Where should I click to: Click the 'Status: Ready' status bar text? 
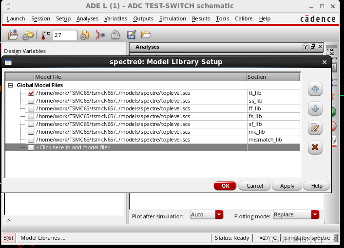coord(232,238)
